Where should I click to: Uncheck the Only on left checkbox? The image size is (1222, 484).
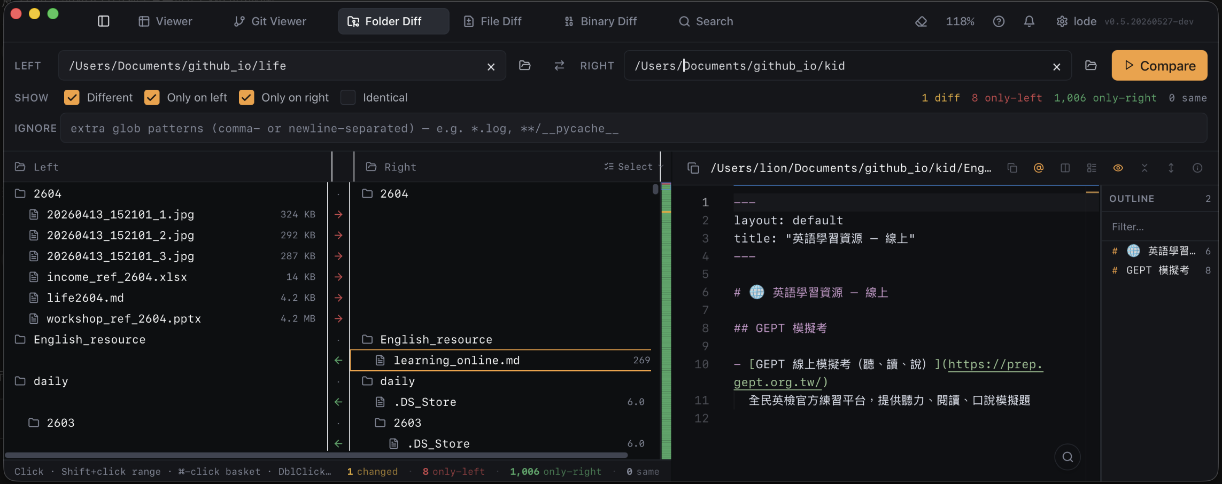(x=152, y=97)
